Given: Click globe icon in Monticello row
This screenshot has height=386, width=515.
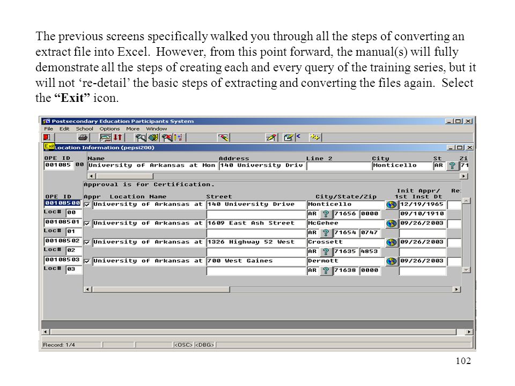Looking at the screenshot, I should point(391,205).
